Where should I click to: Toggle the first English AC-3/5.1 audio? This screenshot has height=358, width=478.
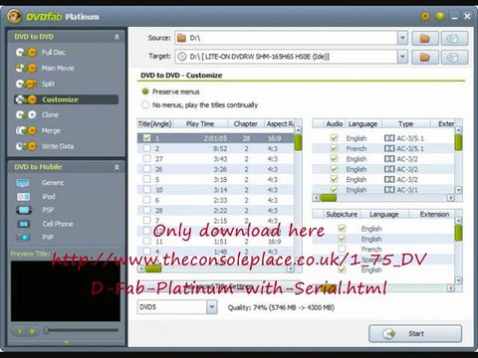point(334,138)
